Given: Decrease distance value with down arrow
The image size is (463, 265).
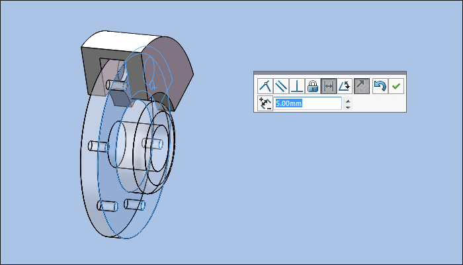Looking at the screenshot, I should (349, 107).
